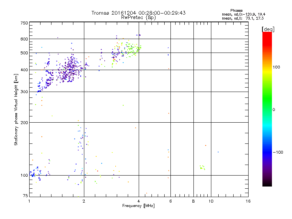The height and width of the screenshot is (219, 292).
Task: Click the '500' y-axis tick label
Action: click(x=24, y=53)
